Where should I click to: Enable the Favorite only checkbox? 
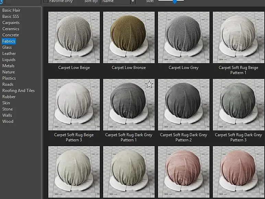(x=46, y=1)
